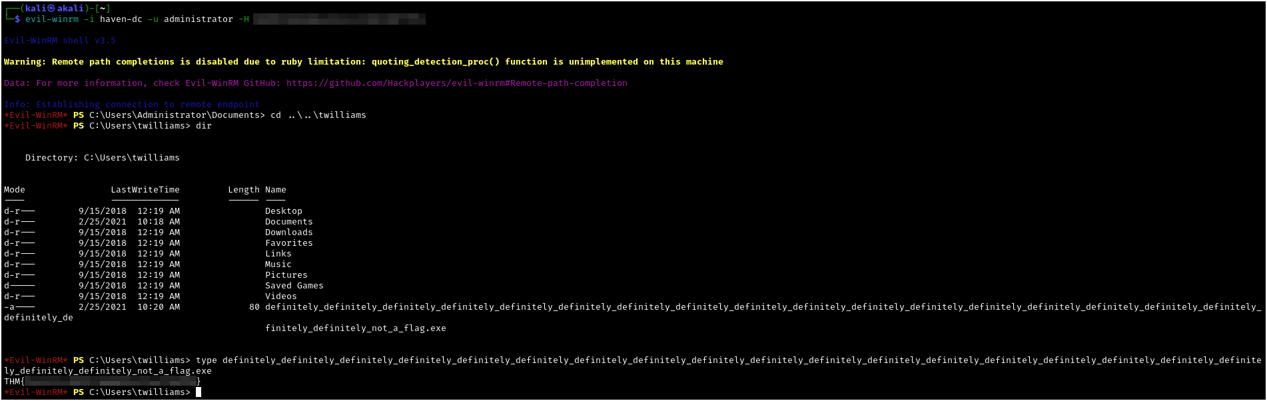Click the Favorites directory name

[288, 243]
